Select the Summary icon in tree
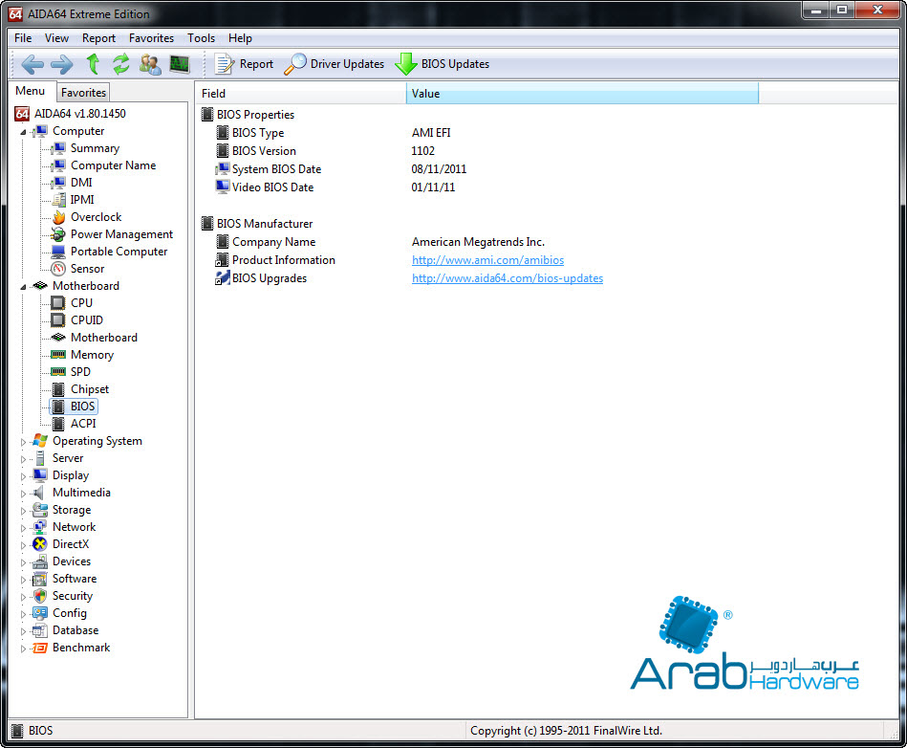Viewport: 907px width, 748px height. (x=58, y=148)
